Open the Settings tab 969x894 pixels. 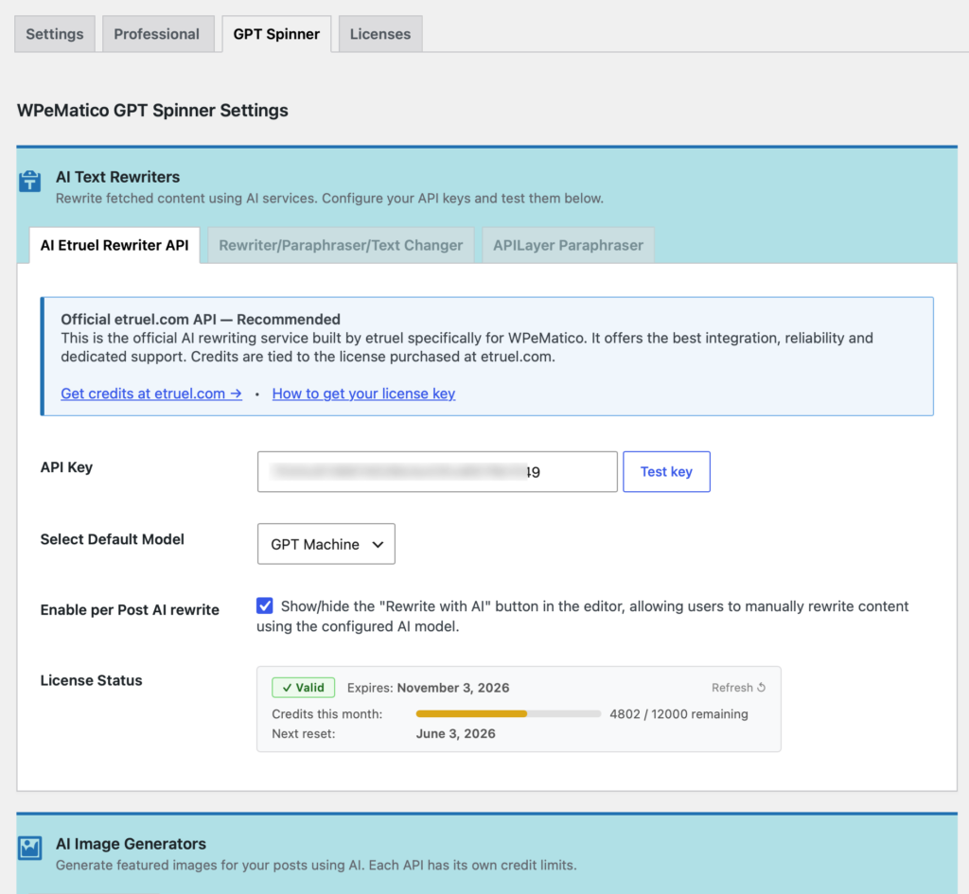point(54,34)
